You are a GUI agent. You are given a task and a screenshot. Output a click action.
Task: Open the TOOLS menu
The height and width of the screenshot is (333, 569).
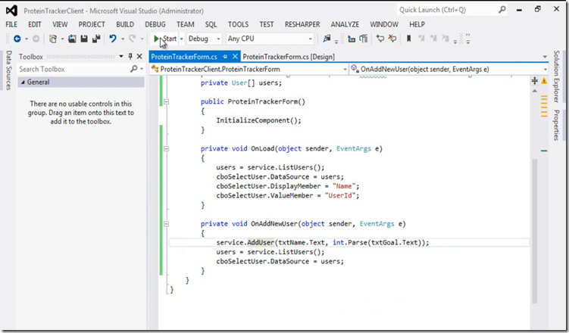click(238, 24)
